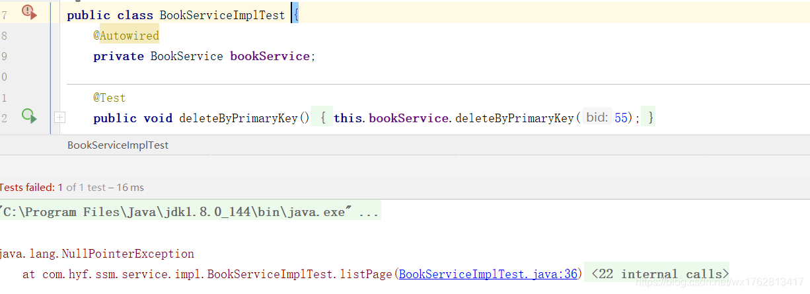Screen dimensions: 810x294
Task: Click the java.lang.NullPointerException line
Action: click(97, 254)
